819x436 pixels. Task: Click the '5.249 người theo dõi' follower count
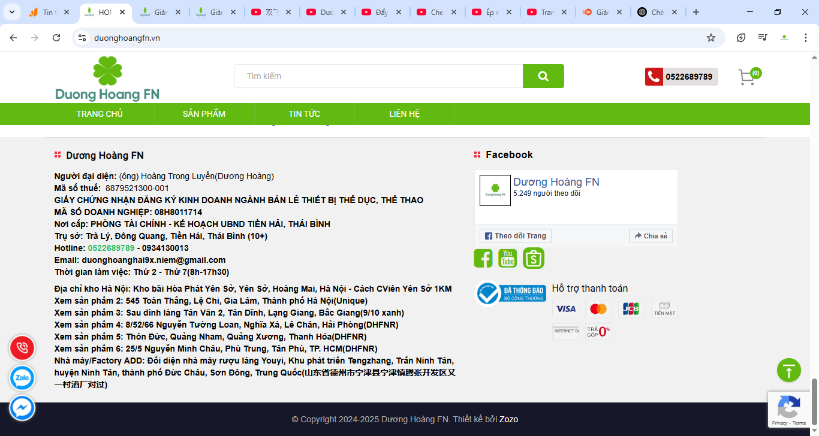pos(547,193)
